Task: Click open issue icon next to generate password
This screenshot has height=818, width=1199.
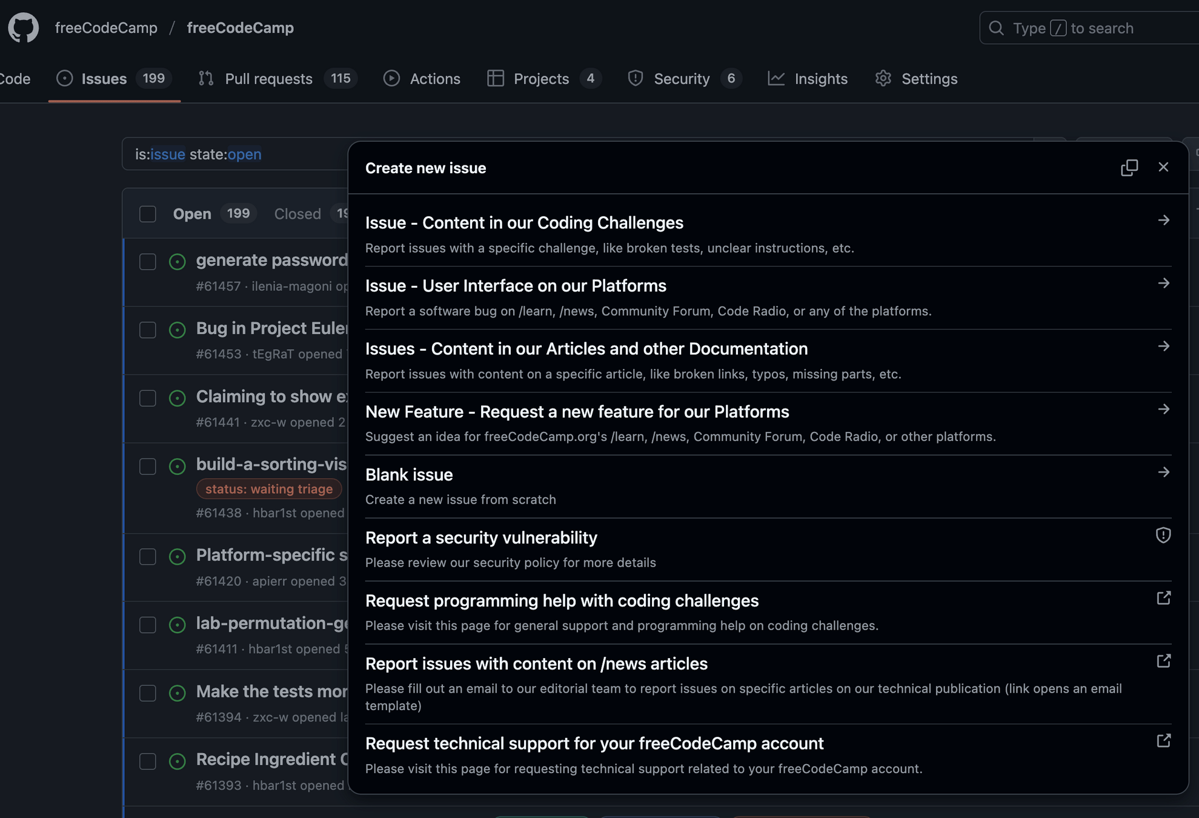Action: click(177, 262)
